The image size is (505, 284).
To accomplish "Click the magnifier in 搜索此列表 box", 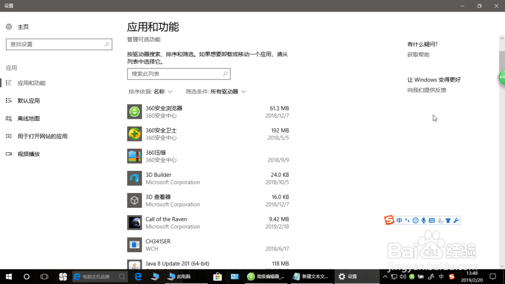I will [x=225, y=74].
